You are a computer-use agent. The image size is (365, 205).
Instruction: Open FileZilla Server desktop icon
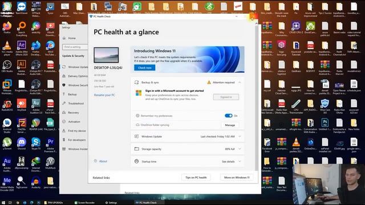coord(22,125)
